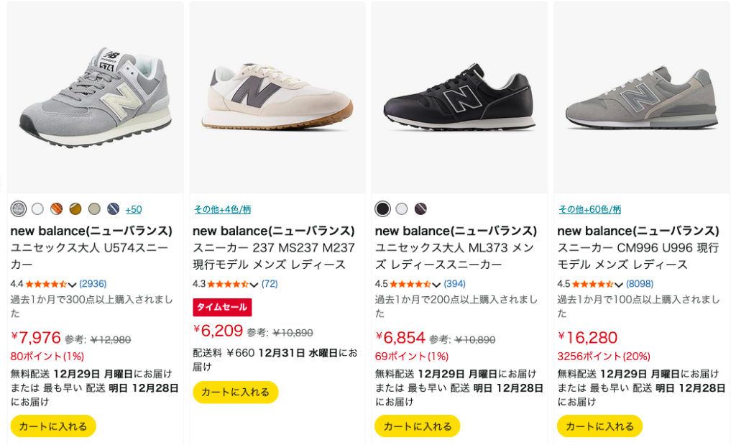Viewport: 736px width, 445px height.
Task: Add the U574 sneaker to the cart
Action: click(53, 426)
